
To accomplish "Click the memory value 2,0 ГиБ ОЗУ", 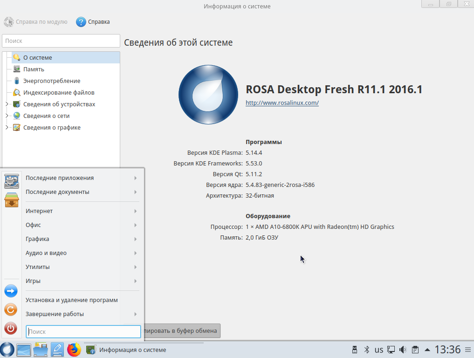I will pos(262,238).
